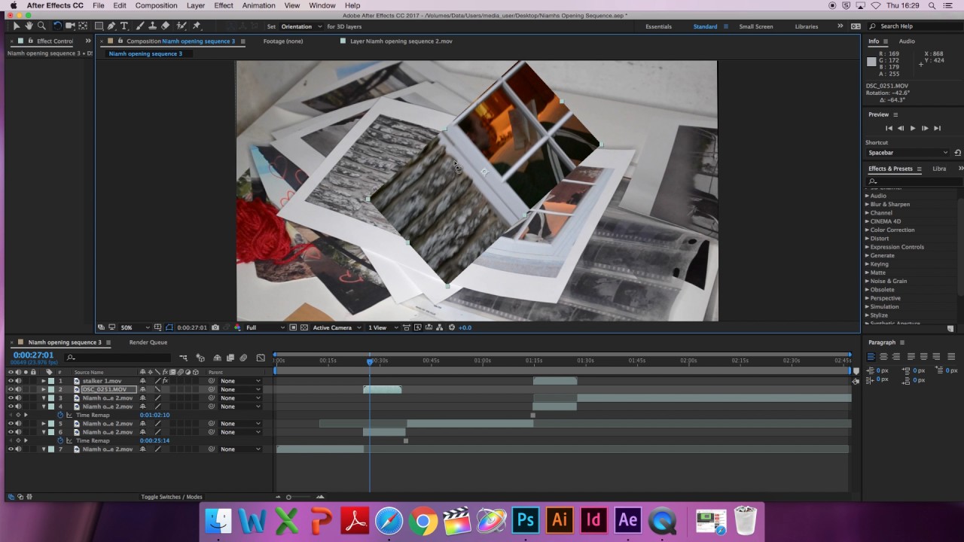Play the preview with play button
The width and height of the screenshot is (964, 542).
click(913, 128)
